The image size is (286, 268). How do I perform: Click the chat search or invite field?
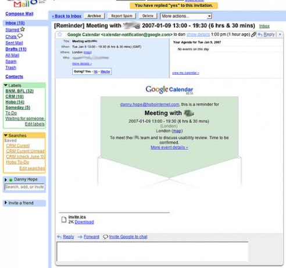[x=24, y=187]
